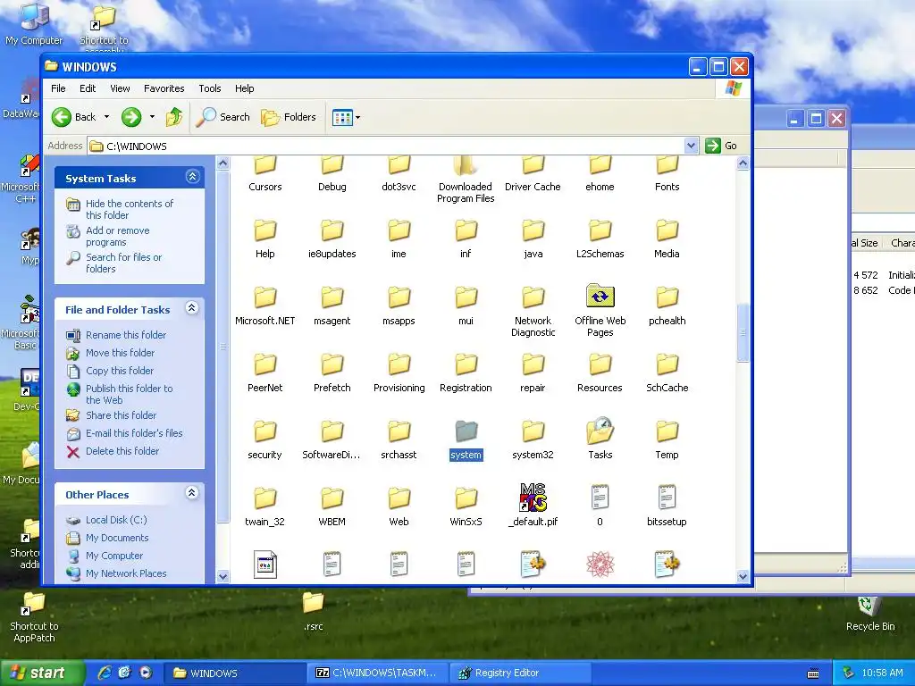Select the _default.pif file icon
Viewport: 915px width, 686px height.
533,498
